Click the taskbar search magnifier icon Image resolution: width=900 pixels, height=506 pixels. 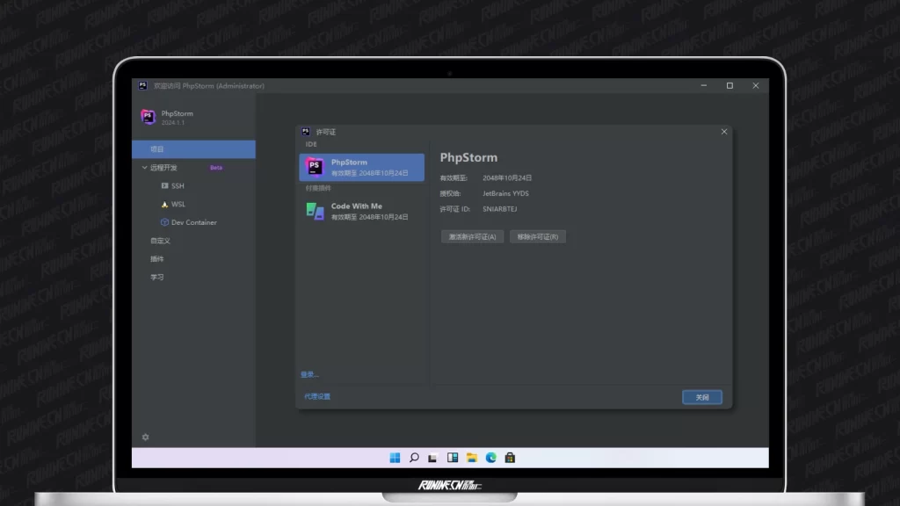[x=414, y=458]
